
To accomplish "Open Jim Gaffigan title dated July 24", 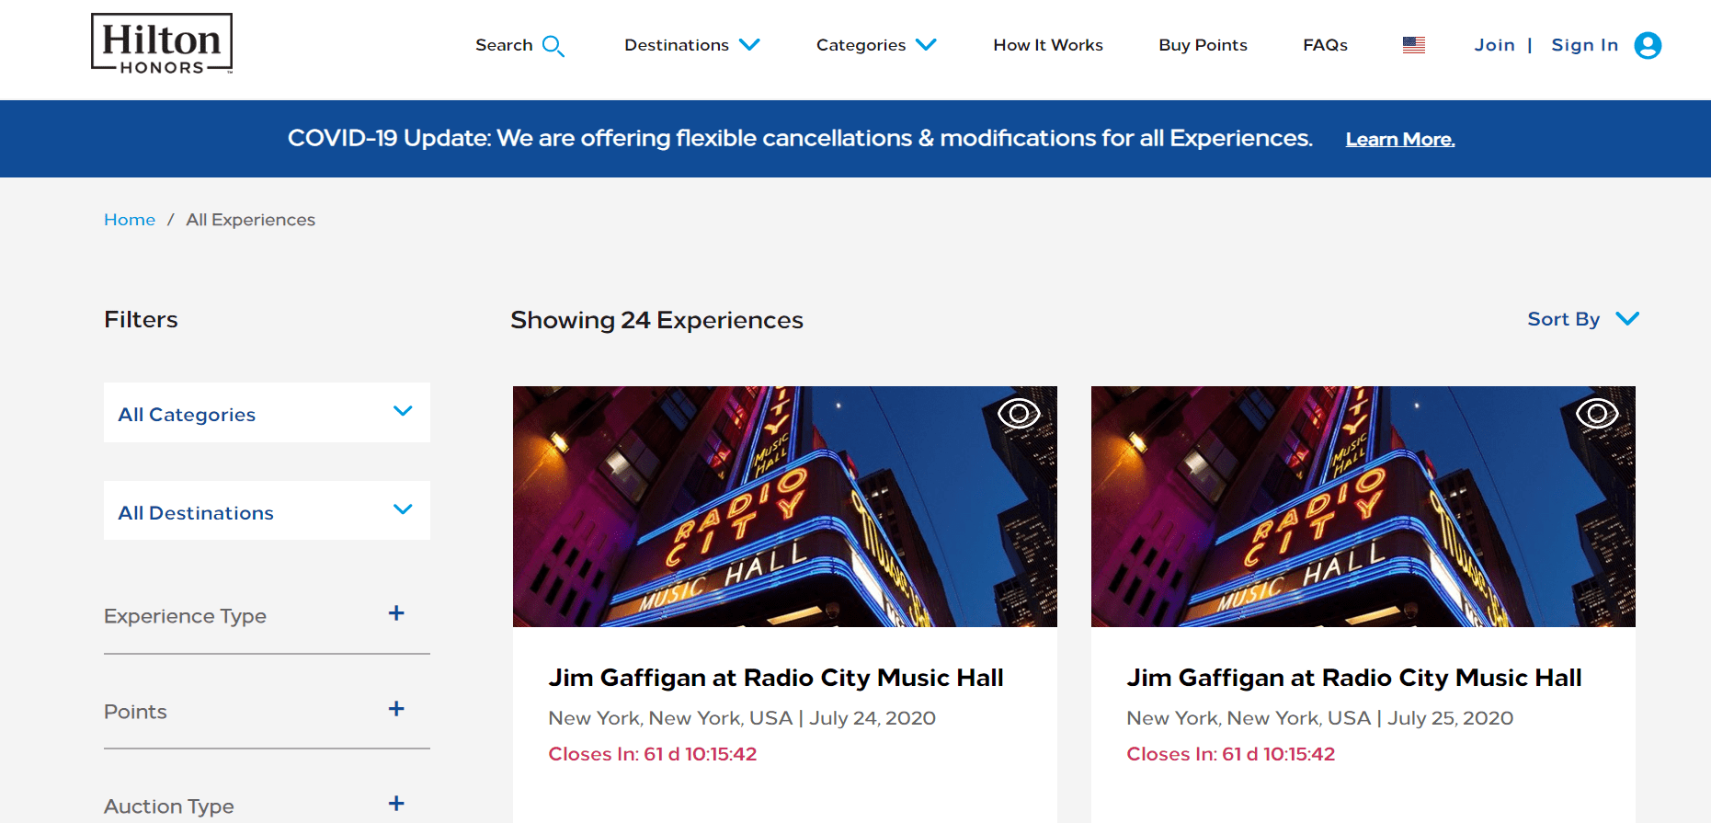I will pos(776,678).
